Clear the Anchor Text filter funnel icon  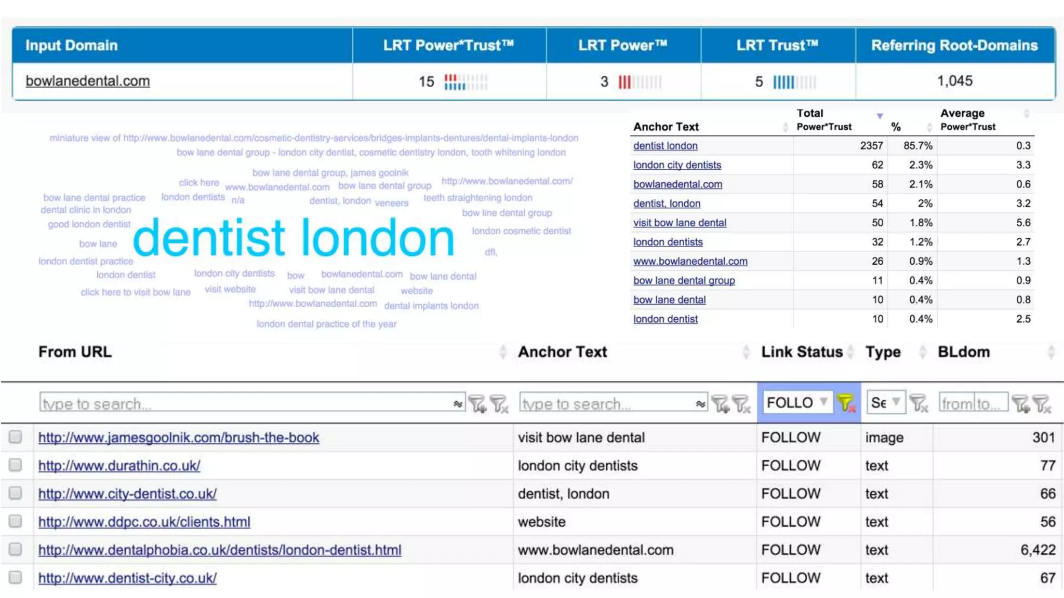tap(741, 403)
